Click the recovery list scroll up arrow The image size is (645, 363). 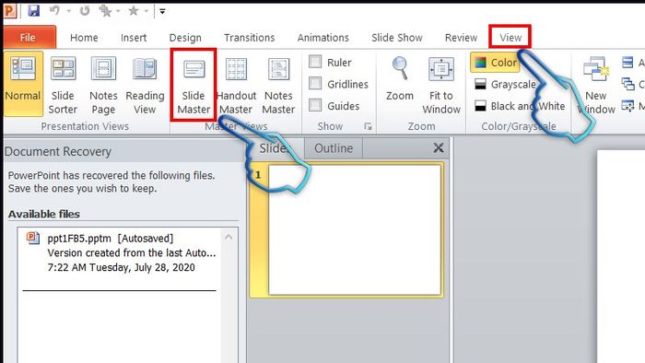229,237
